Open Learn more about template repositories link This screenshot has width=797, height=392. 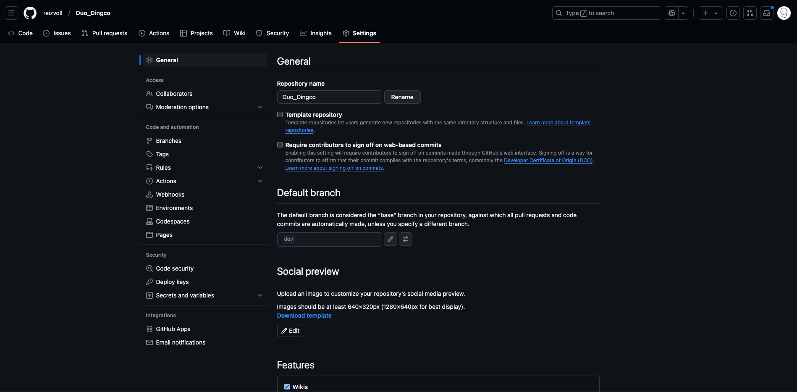click(558, 123)
